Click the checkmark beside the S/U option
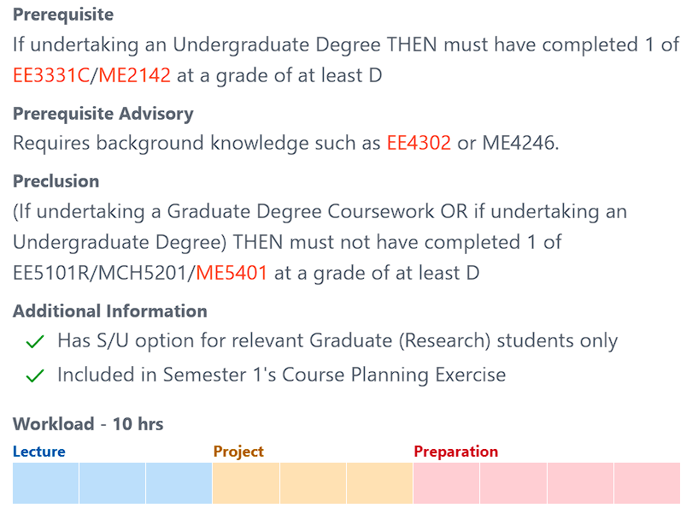The height and width of the screenshot is (514, 698). pyautogui.click(x=35, y=342)
